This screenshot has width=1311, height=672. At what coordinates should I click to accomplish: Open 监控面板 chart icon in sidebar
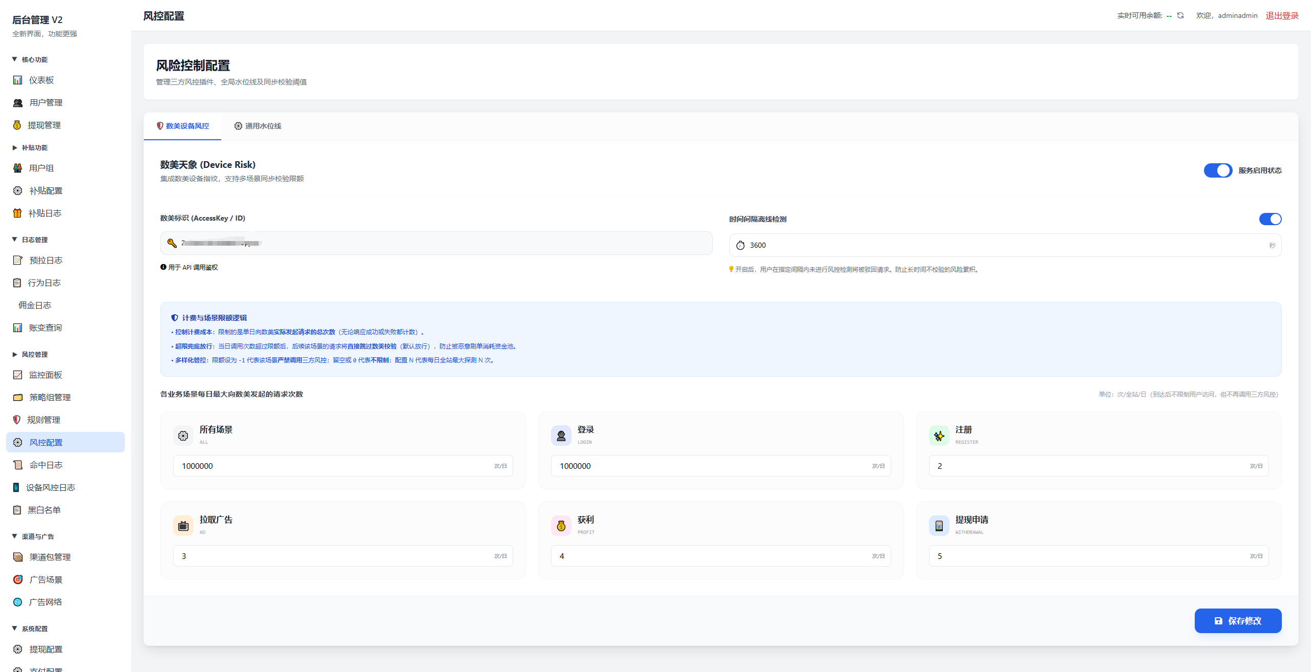coord(18,375)
